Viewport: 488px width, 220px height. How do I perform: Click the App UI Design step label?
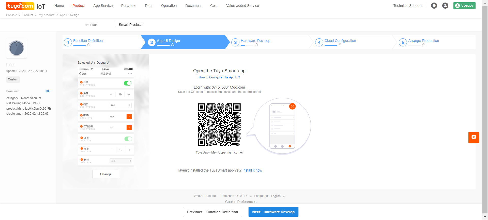[x=168, y=41]
